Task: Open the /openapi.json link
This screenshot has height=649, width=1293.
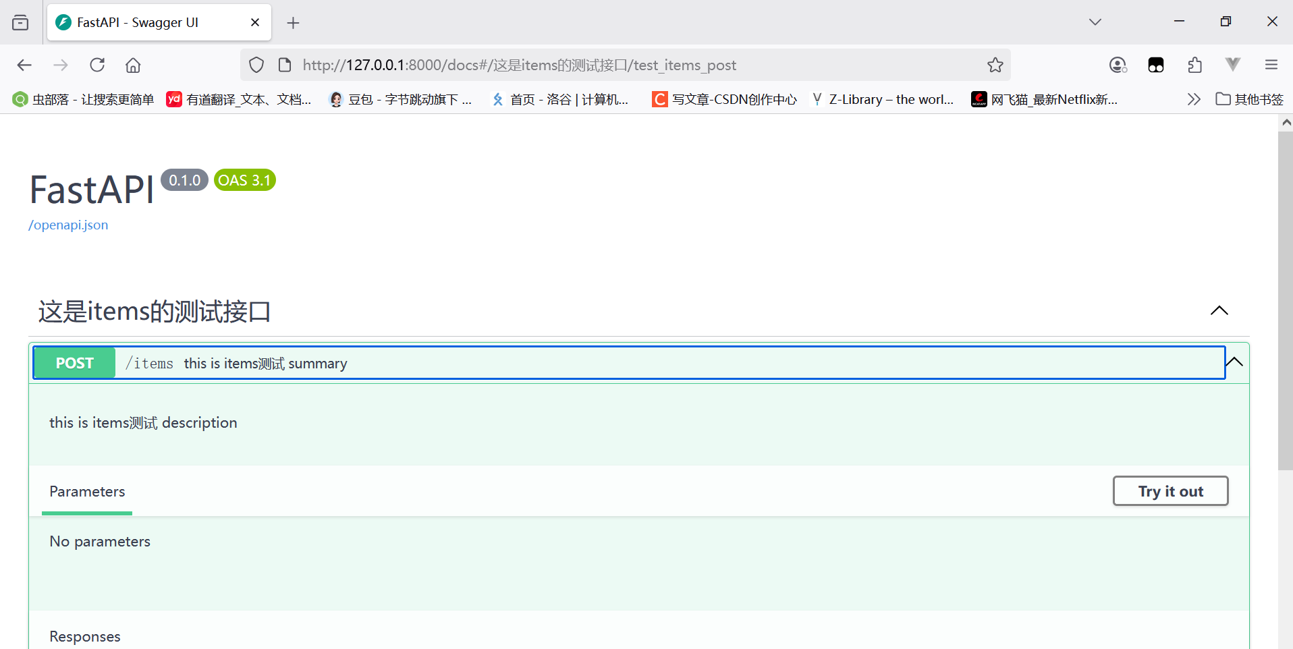Action: 68,225
